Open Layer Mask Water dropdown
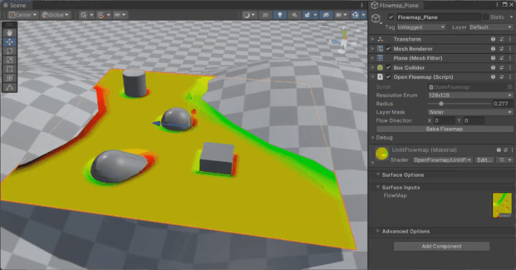This screenshot has width=516, height=270. pyautogui.click(x=470, y=112)
